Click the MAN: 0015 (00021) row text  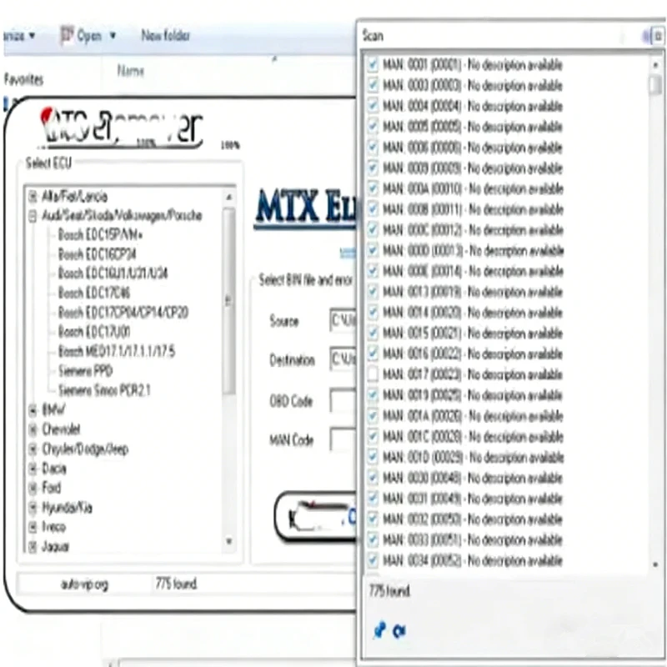pyautogui.click(x=473, y=333)
